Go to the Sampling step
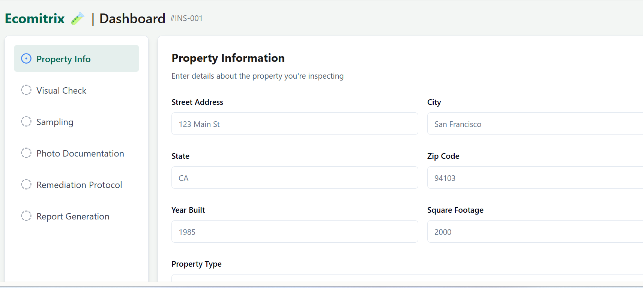This screenshot has height=288, width=643. (x=77, y=121)
